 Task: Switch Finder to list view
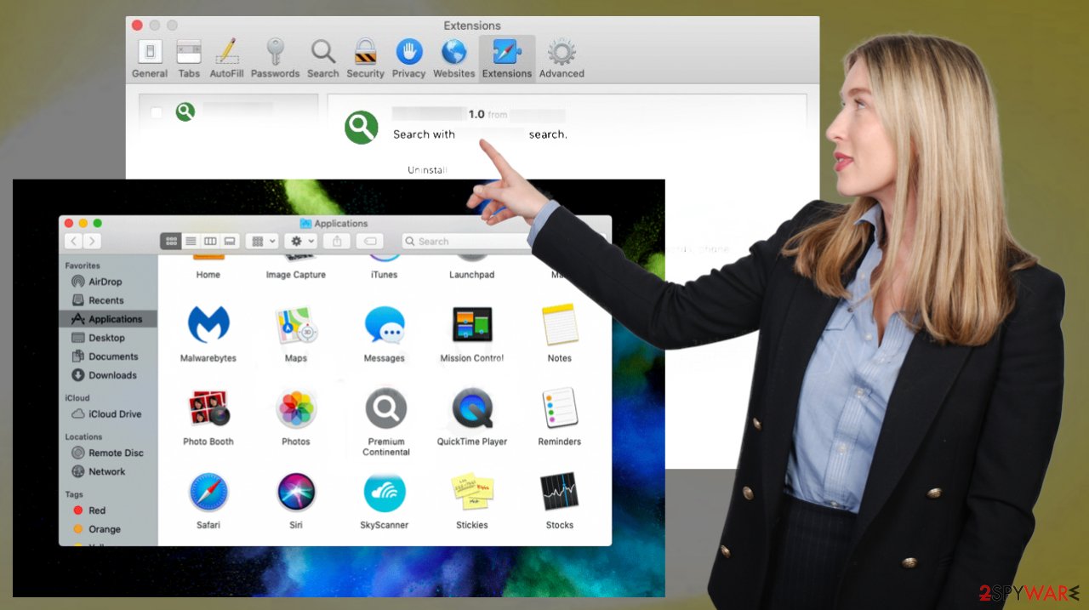(x=191, y=242)
